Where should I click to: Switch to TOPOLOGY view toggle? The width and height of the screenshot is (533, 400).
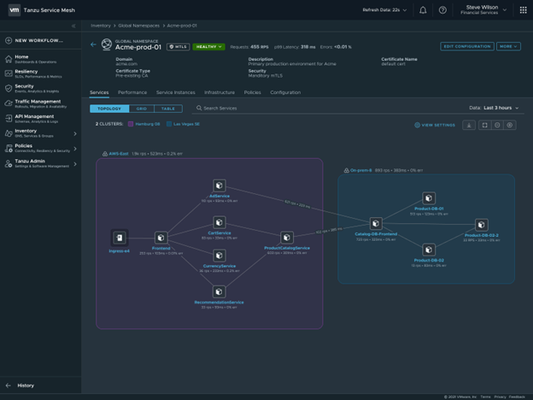109,109
